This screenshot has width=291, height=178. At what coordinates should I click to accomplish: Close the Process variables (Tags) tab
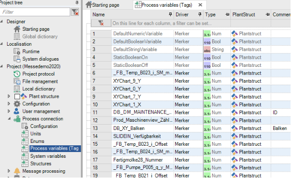pyautogui.click(x=200, y=5)
